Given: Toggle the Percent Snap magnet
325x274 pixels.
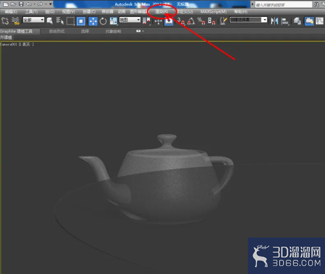Looking at the screenshot, I should point(201,21).
